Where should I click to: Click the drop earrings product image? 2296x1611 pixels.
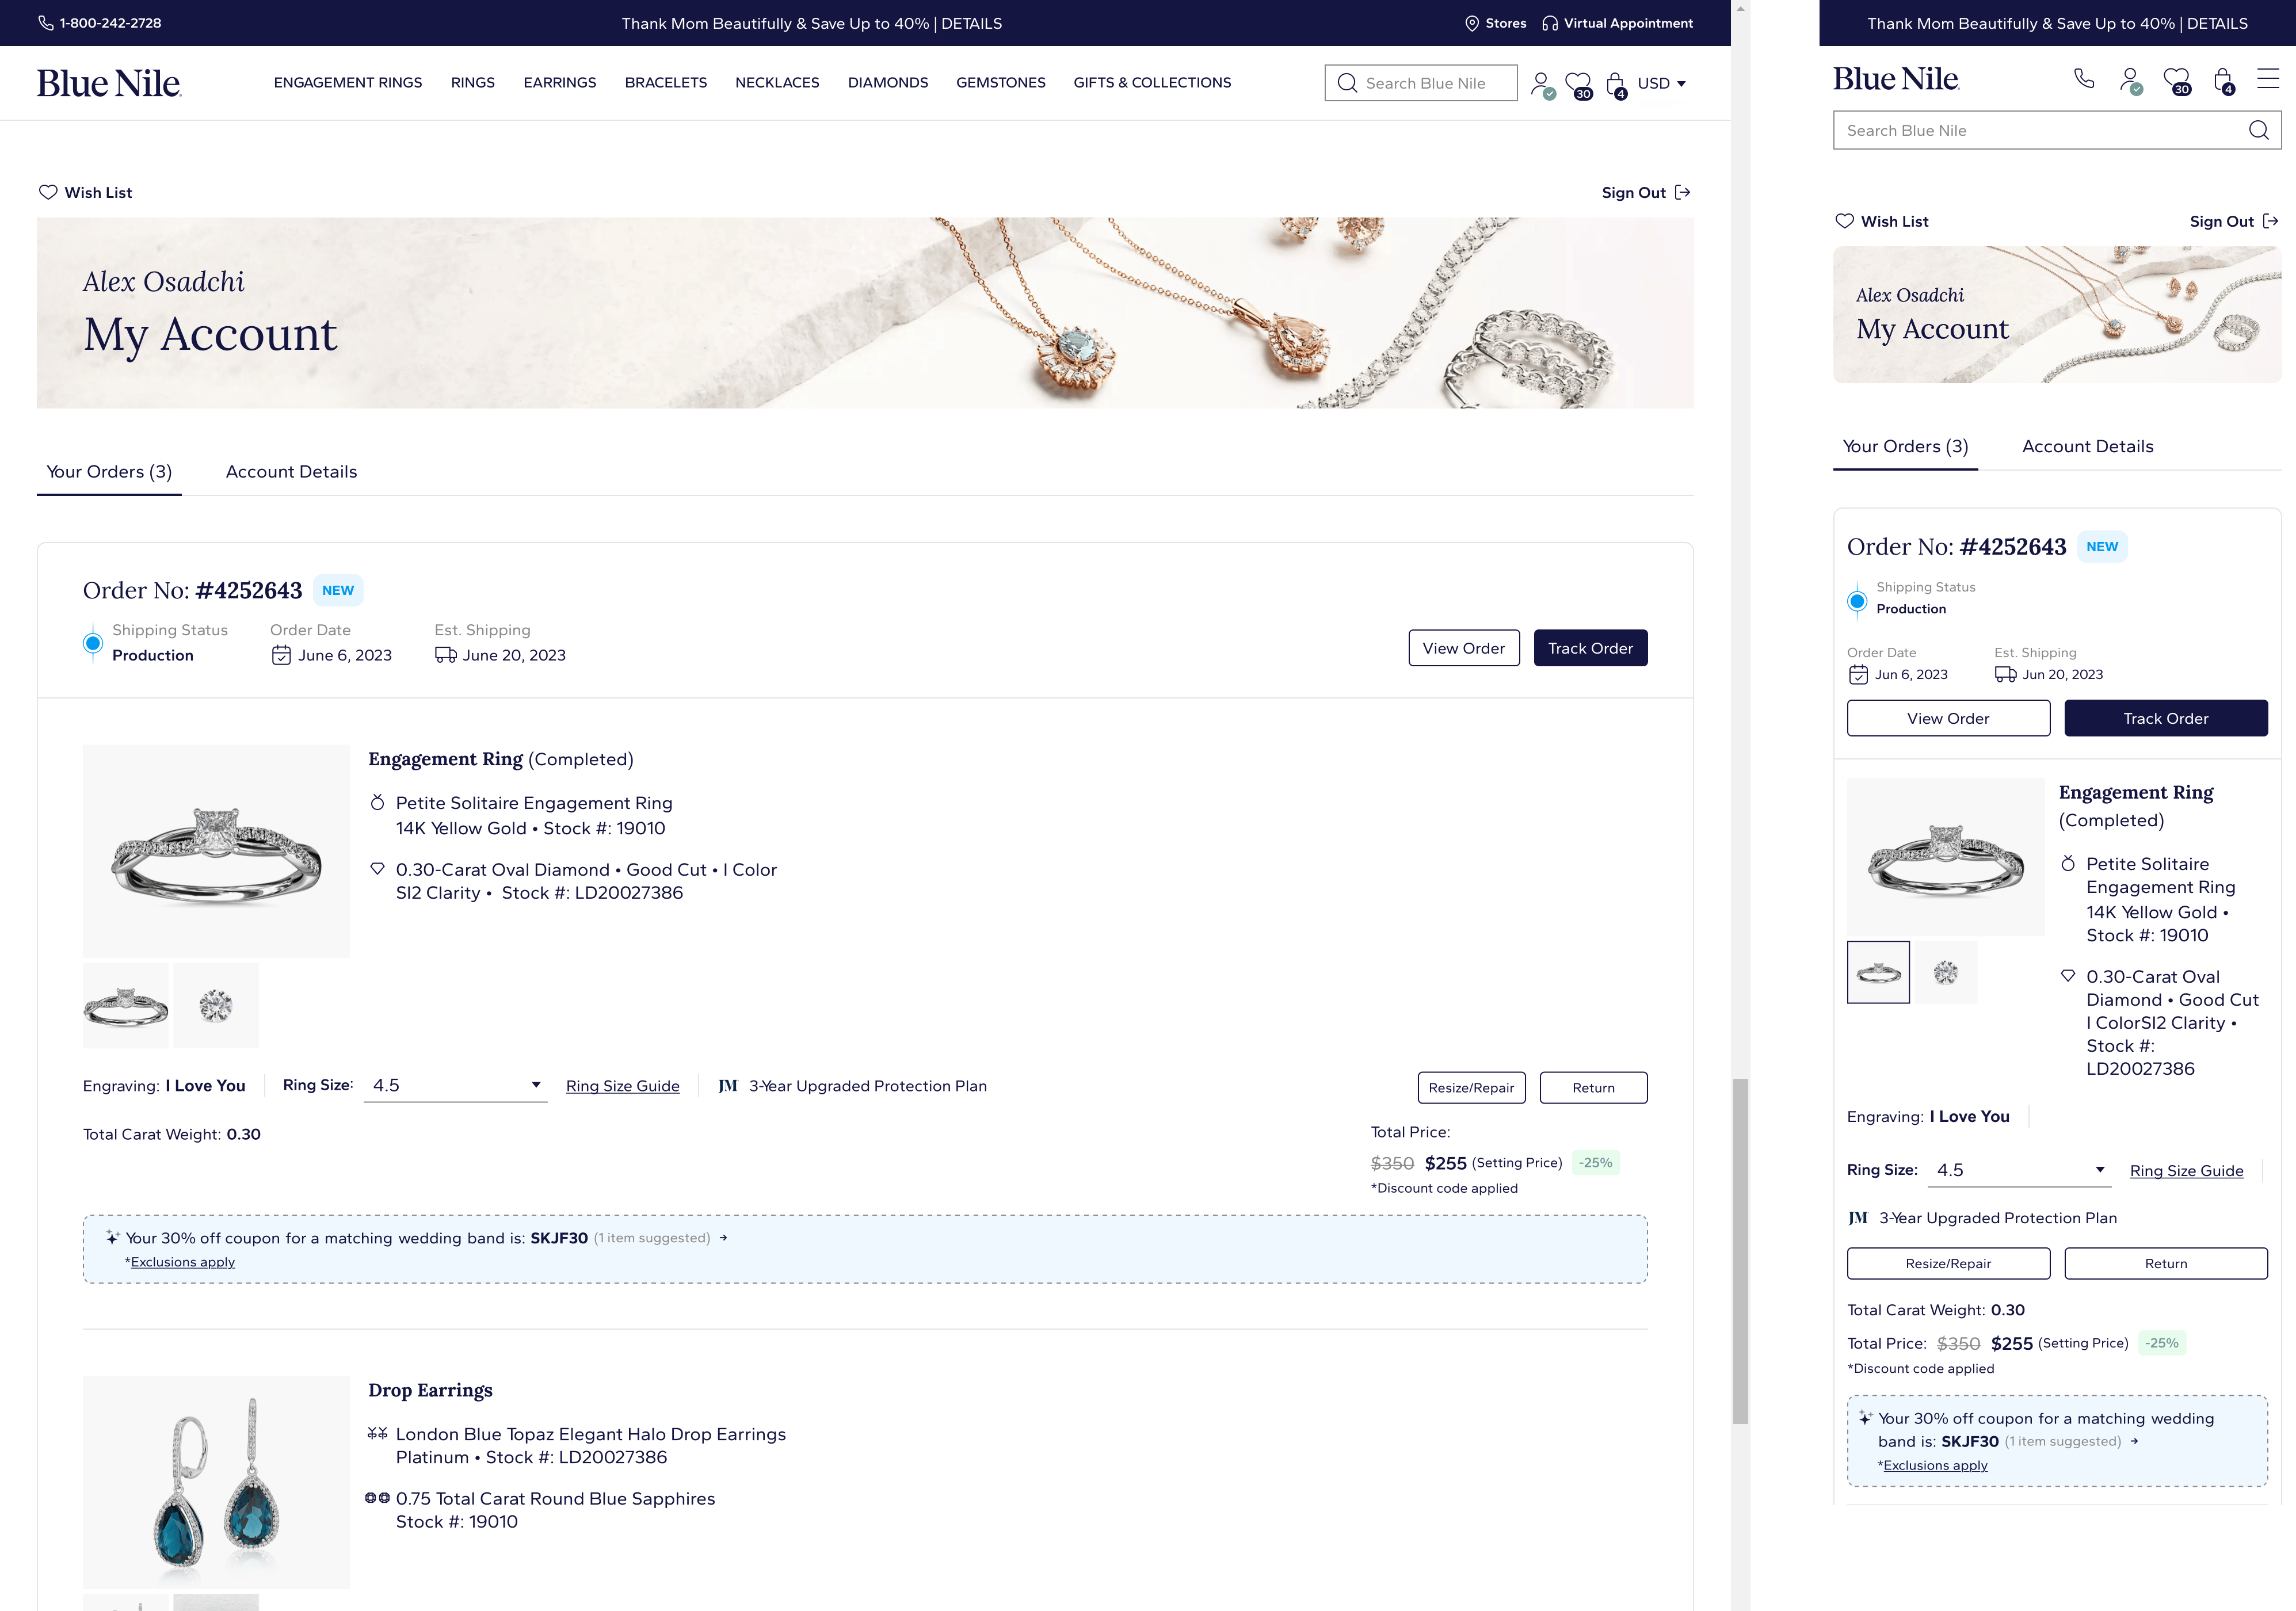216,1482
